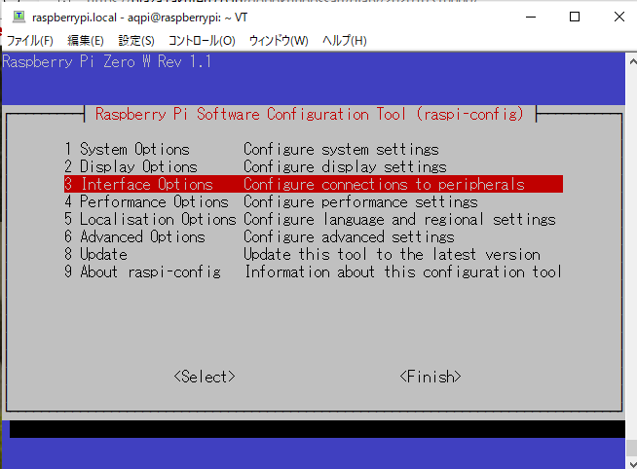This screenshot has height=469, width=637.
Task: Minimize the Tera Term window
Action: pyautogui.click(x=531, y=17)
